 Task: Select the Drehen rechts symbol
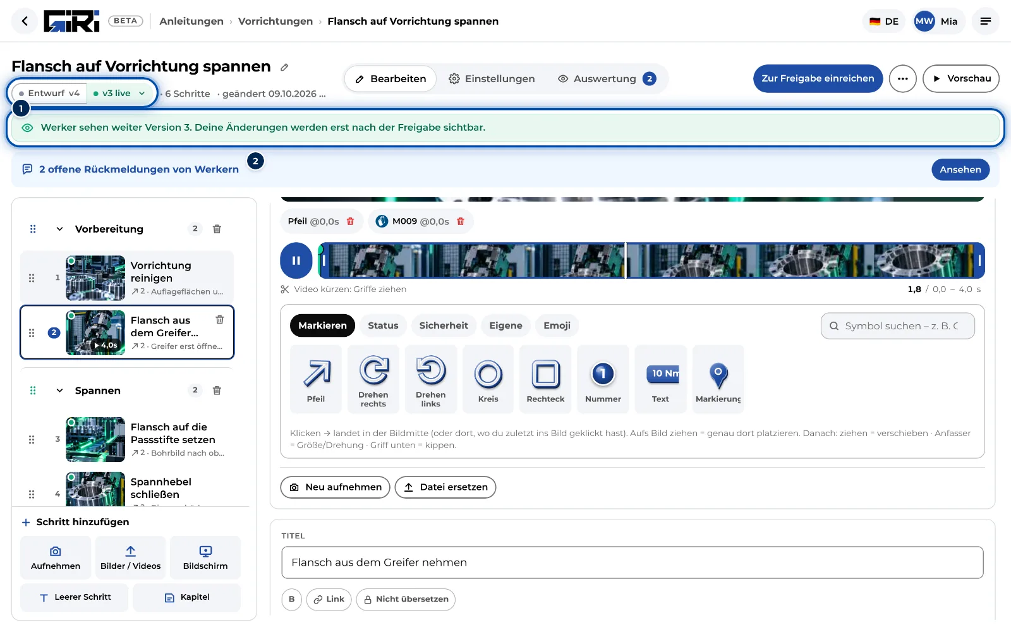tap(373, 379)
